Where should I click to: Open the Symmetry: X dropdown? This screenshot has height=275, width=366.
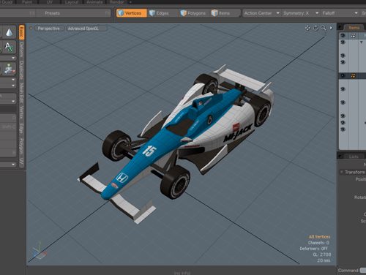click(301, 13)
